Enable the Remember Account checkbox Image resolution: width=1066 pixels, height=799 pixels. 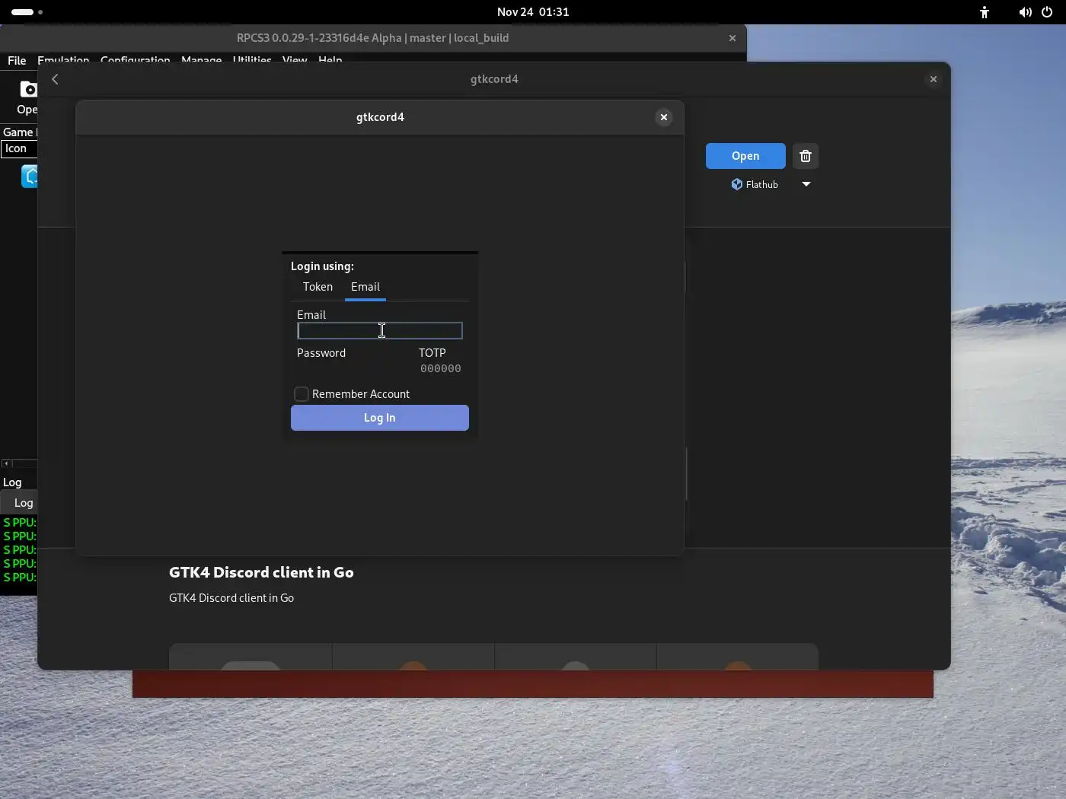pos(302,394)
